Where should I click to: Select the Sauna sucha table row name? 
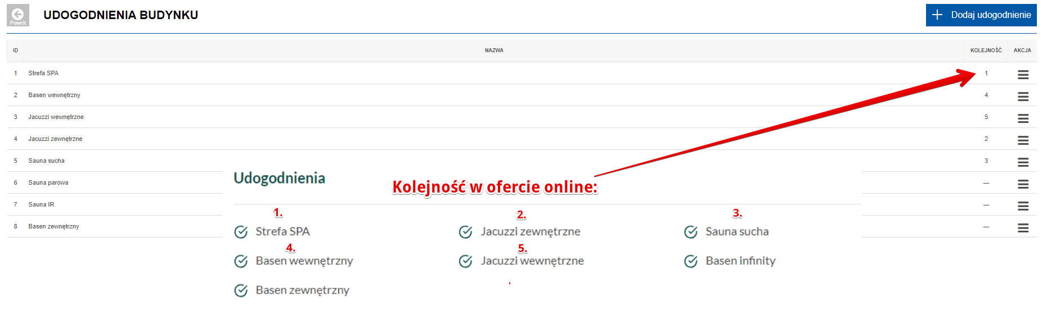[46, 161]
